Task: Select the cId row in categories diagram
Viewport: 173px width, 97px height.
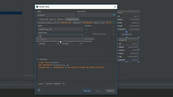Action: pyautogui.click(x=128, y=44)
